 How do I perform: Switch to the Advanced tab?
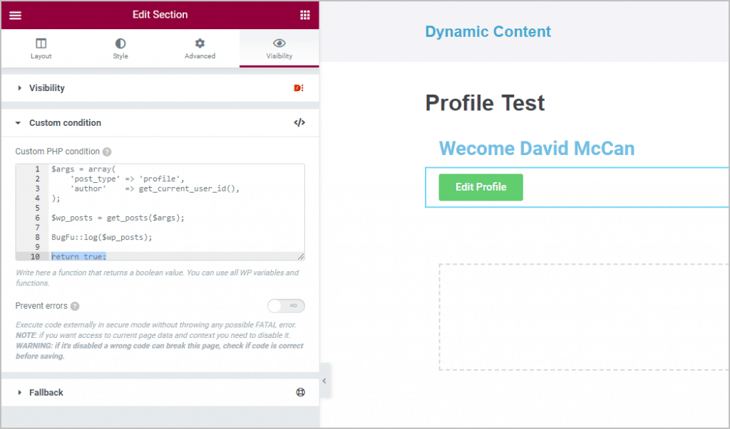pyautogui.click(x=200, y=49)
